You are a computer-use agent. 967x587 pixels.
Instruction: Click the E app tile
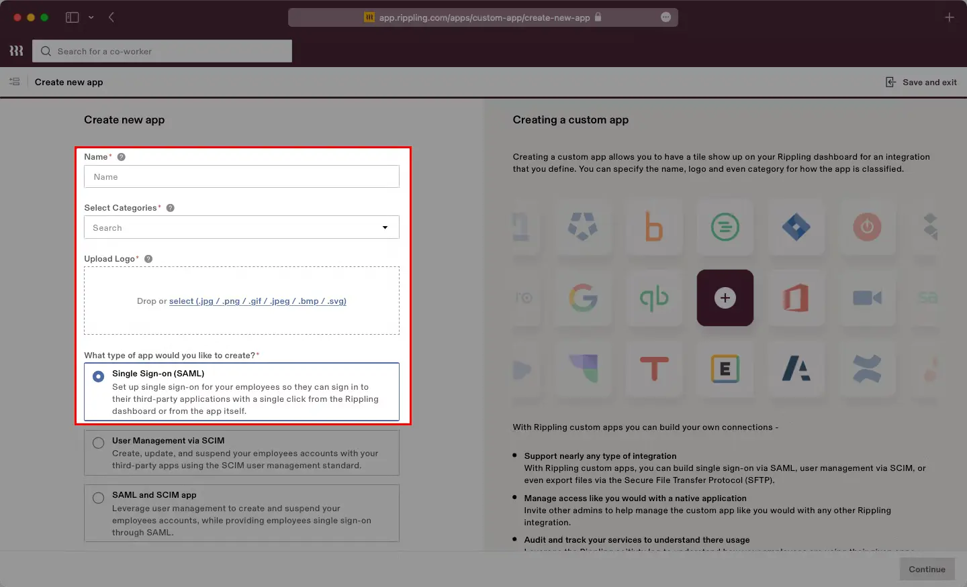pos(725,369)
